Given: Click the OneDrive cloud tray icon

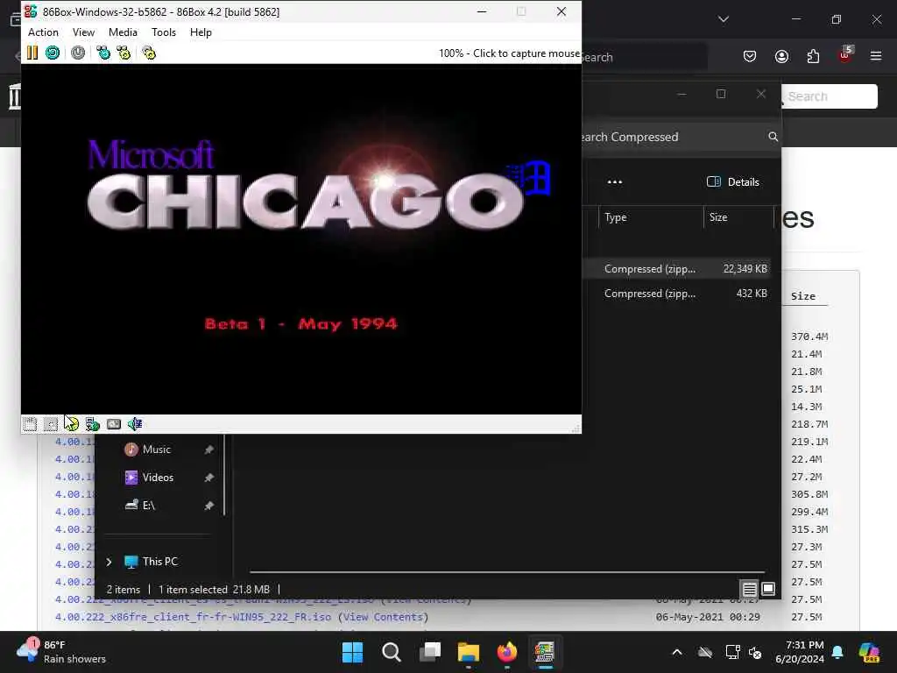Looking at the screenshot, I should [705, 652].
